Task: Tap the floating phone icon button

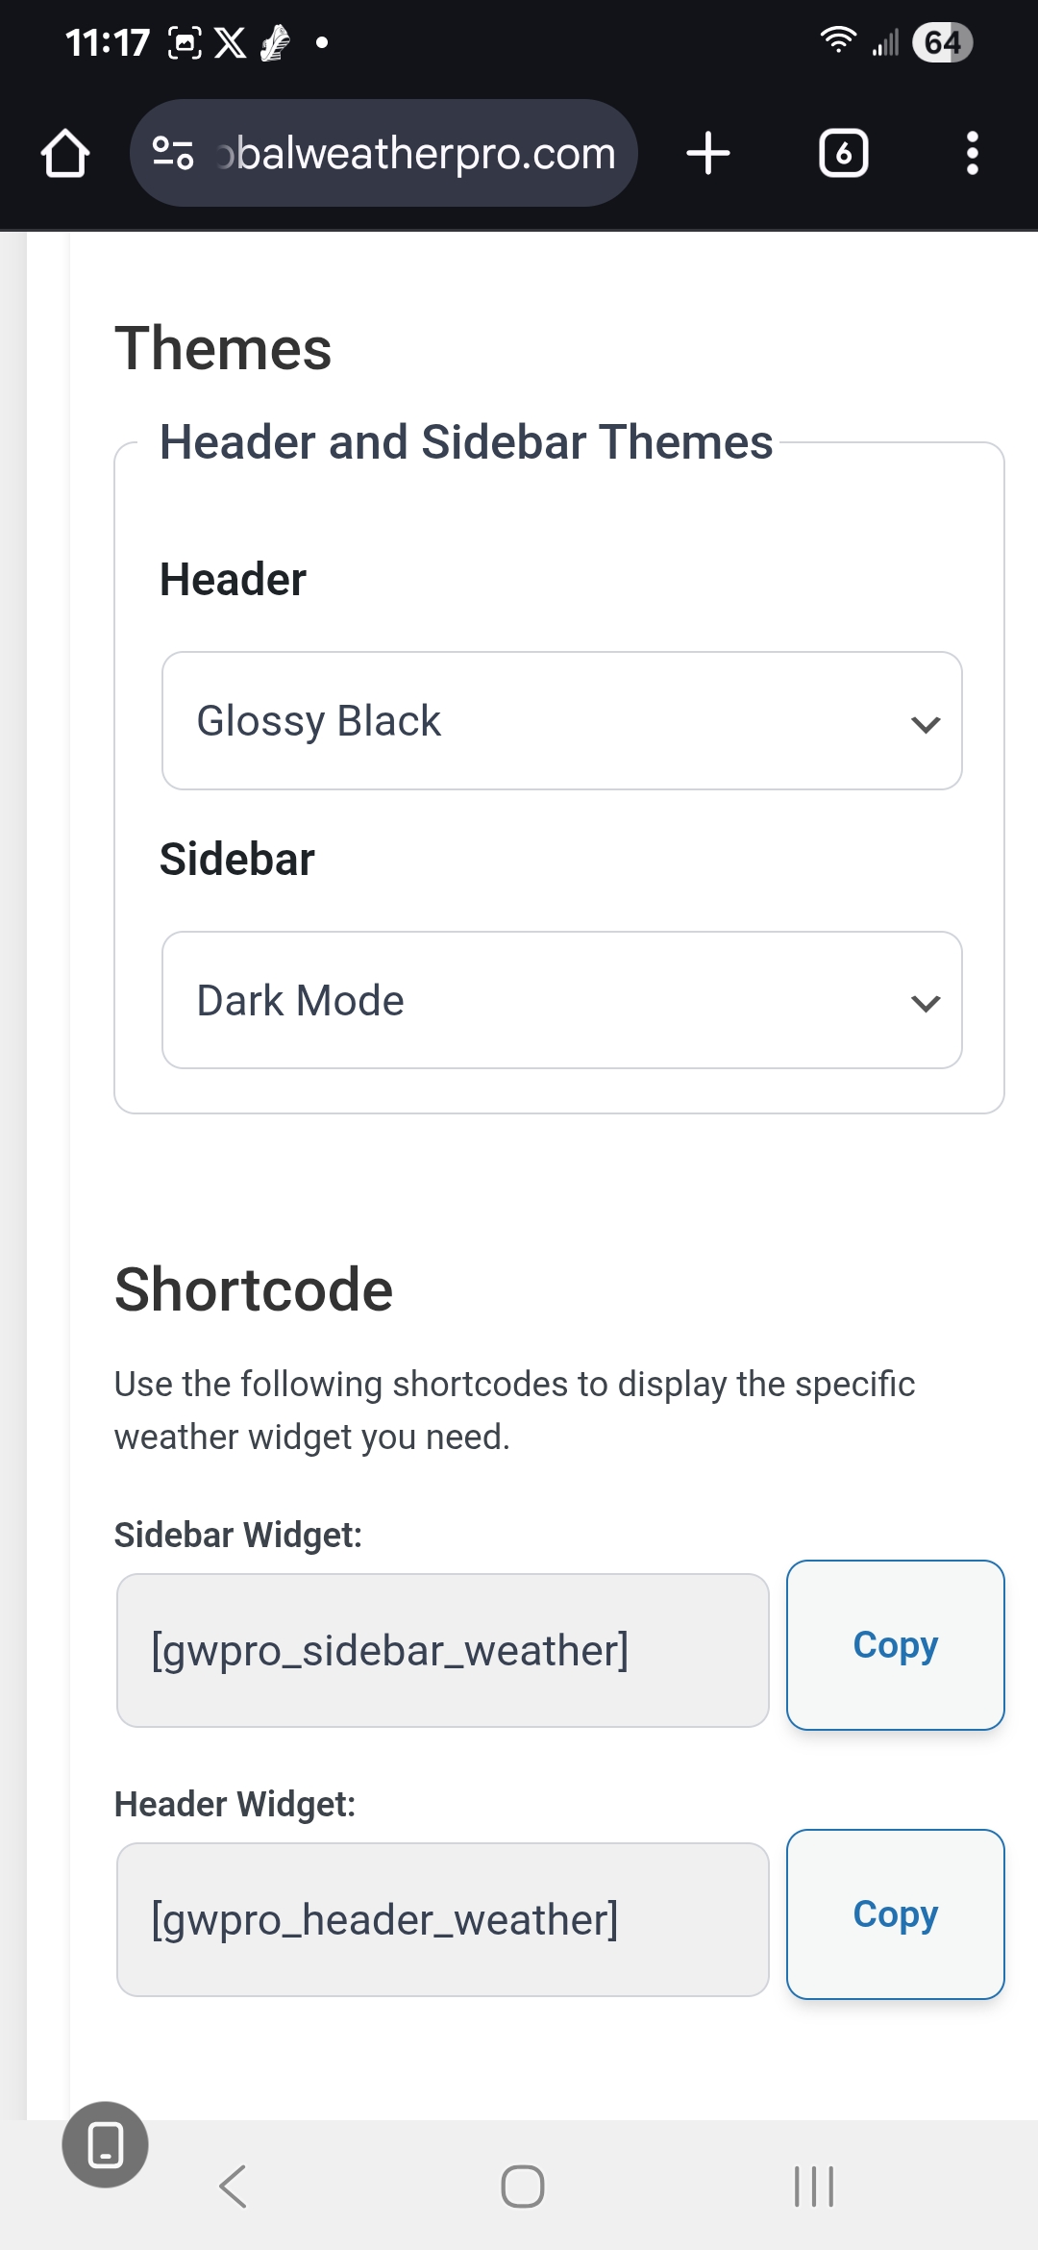Action: tap(105, 2144)
